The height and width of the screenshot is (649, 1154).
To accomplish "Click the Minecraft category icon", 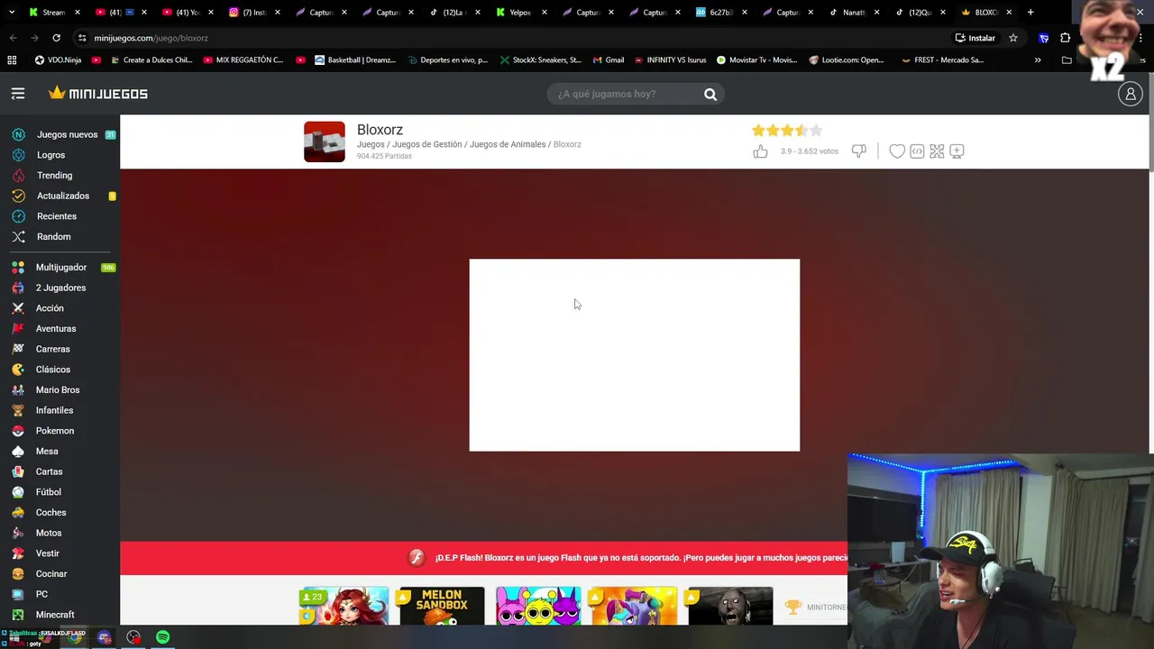I will pyautogui.click(x=18, y=615).
